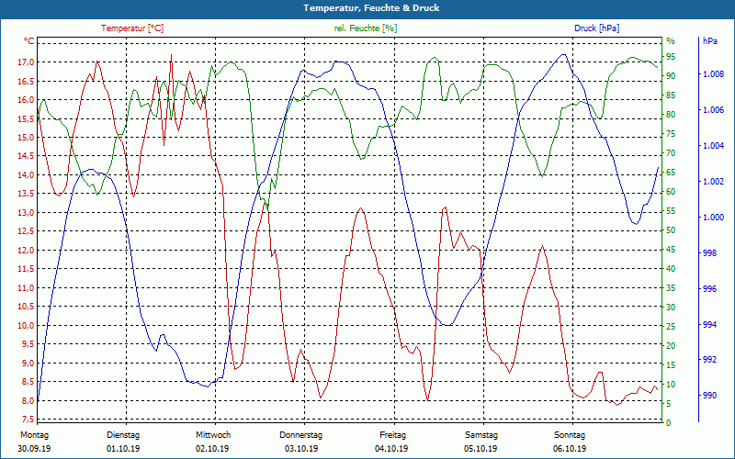Select the Samstag 05.10.19 date label

point(481,442)
